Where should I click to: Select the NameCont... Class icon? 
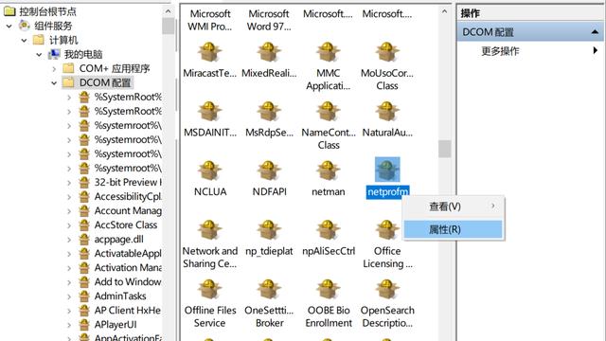tap(328, 112)
